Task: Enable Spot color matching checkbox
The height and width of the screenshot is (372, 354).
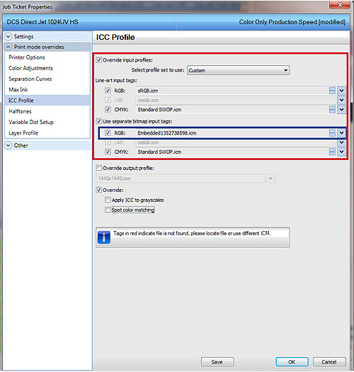Action: 108,210
